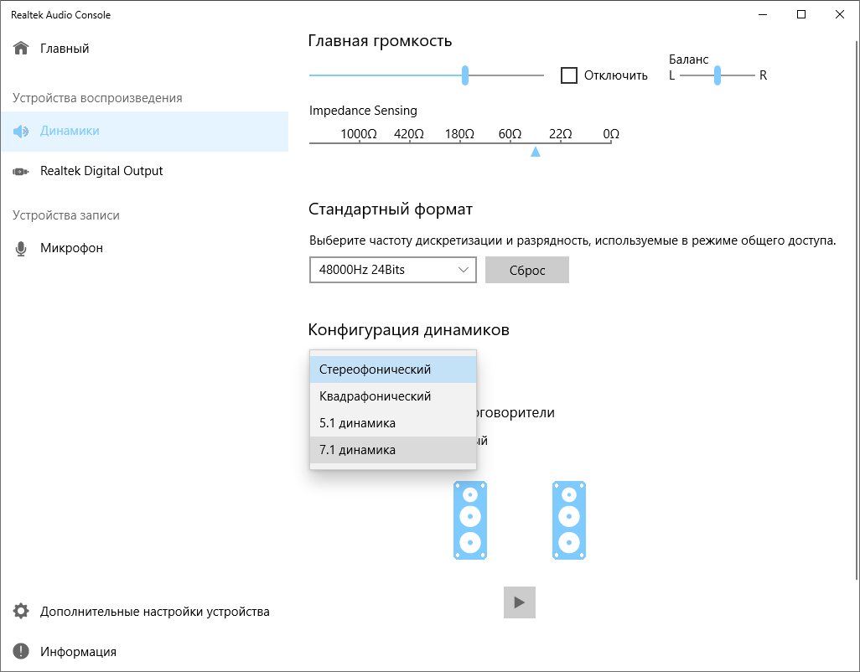This screenshot has height=672, width=860.
Task: Select the 7.1 динамика option
Action: [x=392, y=450]
